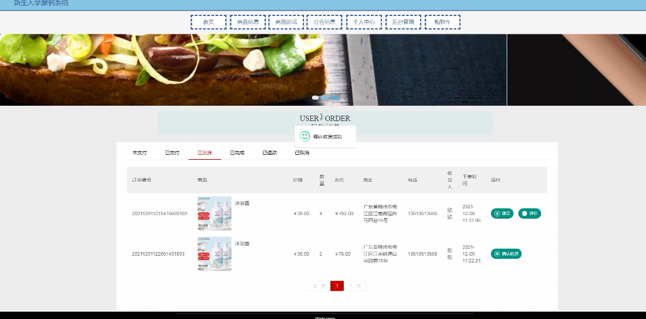Image resolution: width=646 pixels, height=319 pixels.
Task: Open the product thumbnail of order 2021129112154186651​65
Action: (x=214, y=213)
